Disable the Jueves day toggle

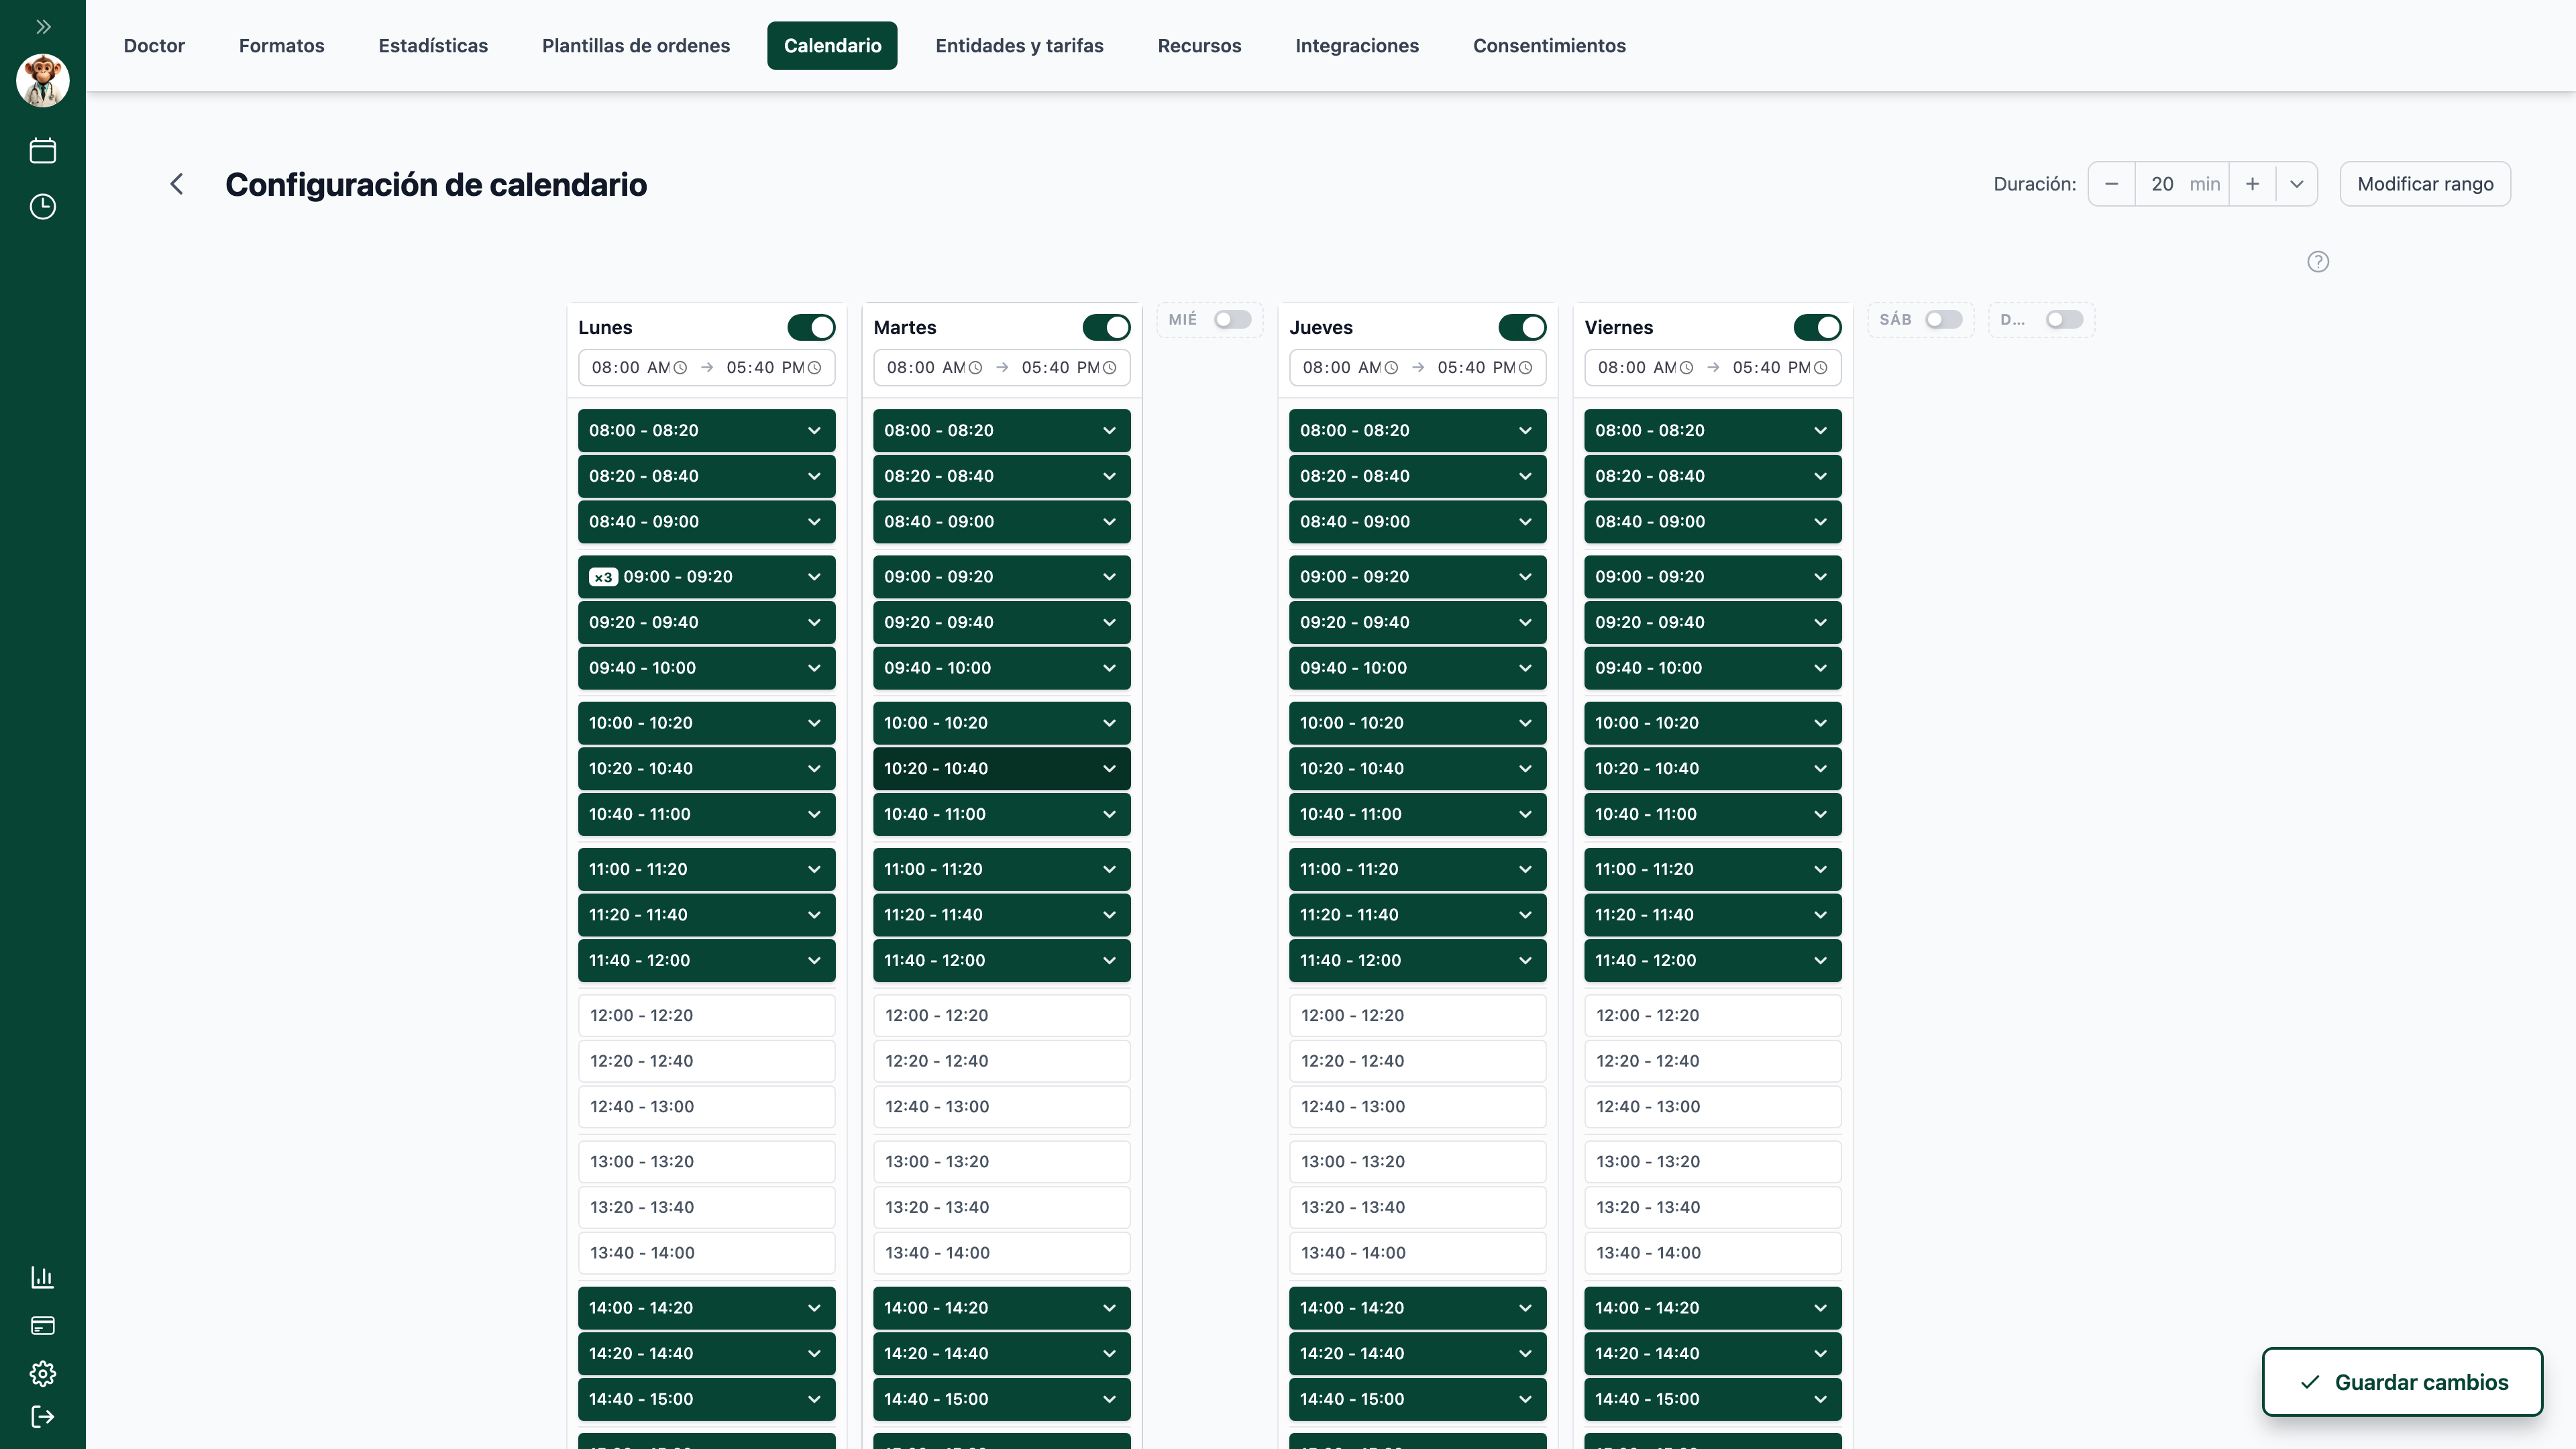pyautogui.click(x=1522, y=327)
